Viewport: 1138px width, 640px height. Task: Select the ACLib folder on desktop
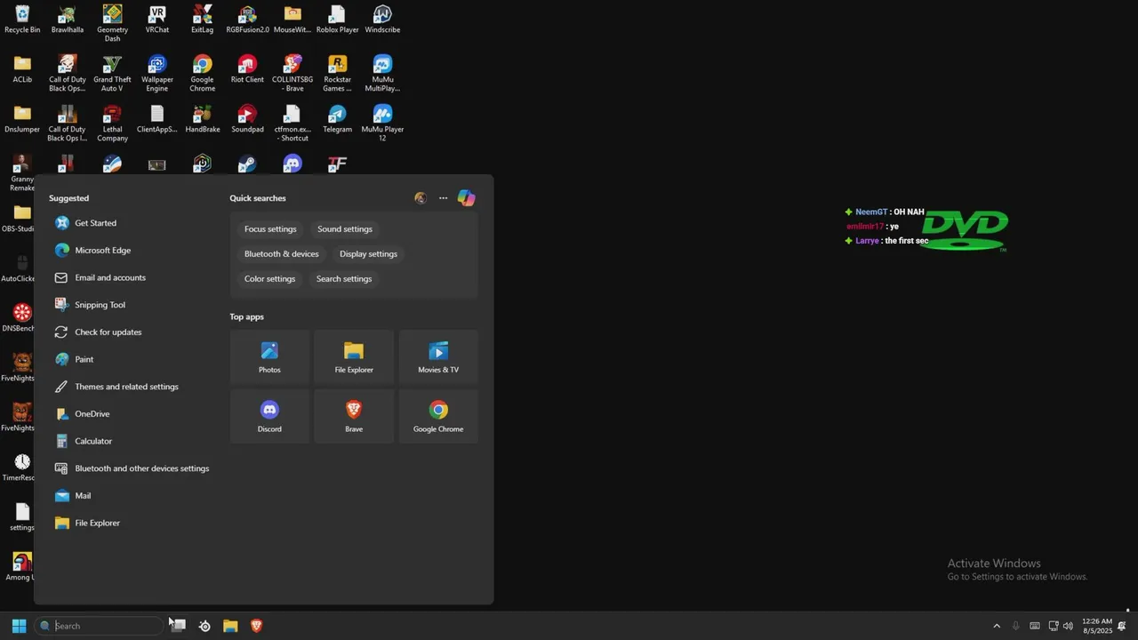tap(22, 69)
